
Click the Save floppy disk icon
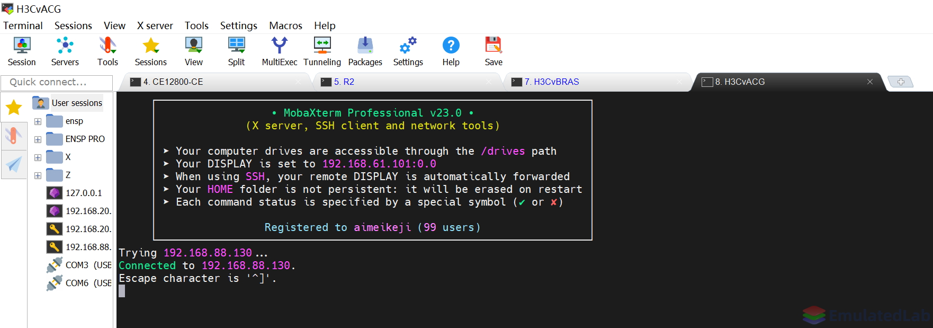tap(494, 51)
